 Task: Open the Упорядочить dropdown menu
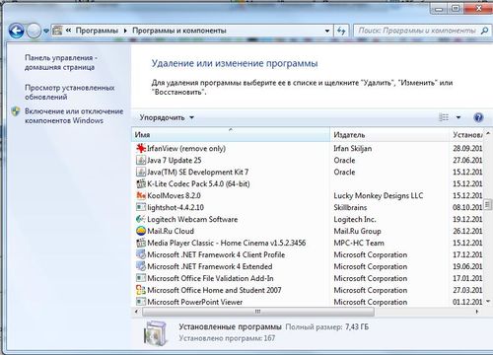coord(167,117)
